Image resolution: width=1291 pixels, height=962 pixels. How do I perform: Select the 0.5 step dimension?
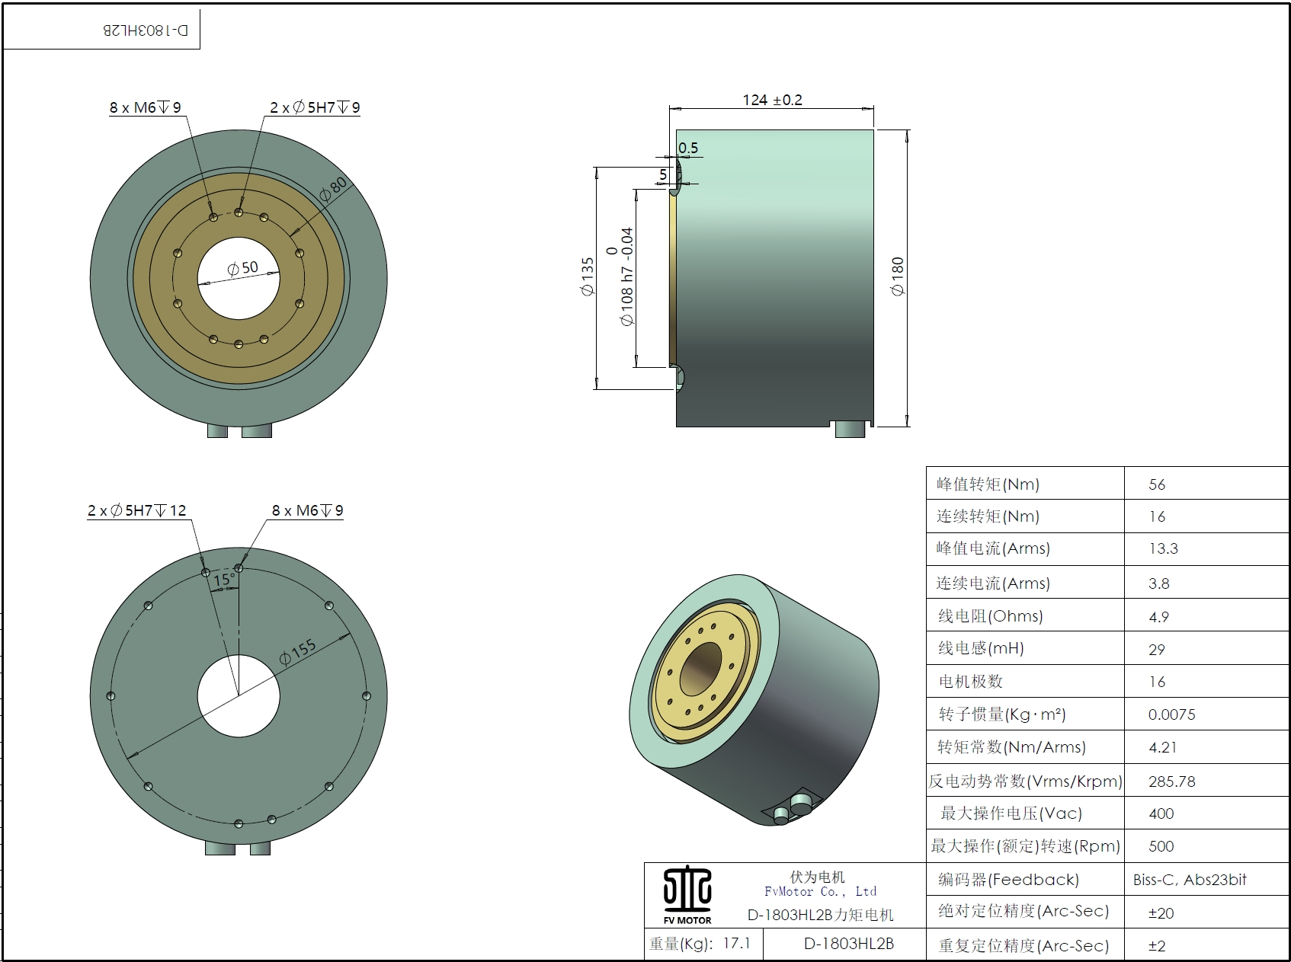[x=687, y=148]
